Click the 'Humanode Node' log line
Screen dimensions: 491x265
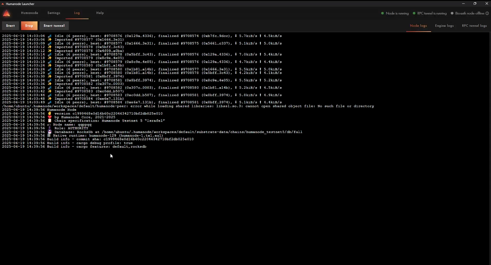coord(39,110)
